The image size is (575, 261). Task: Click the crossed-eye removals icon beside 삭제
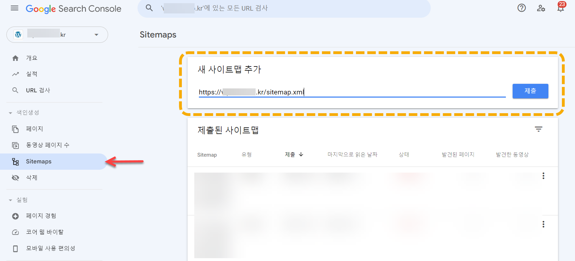[15, 178]
